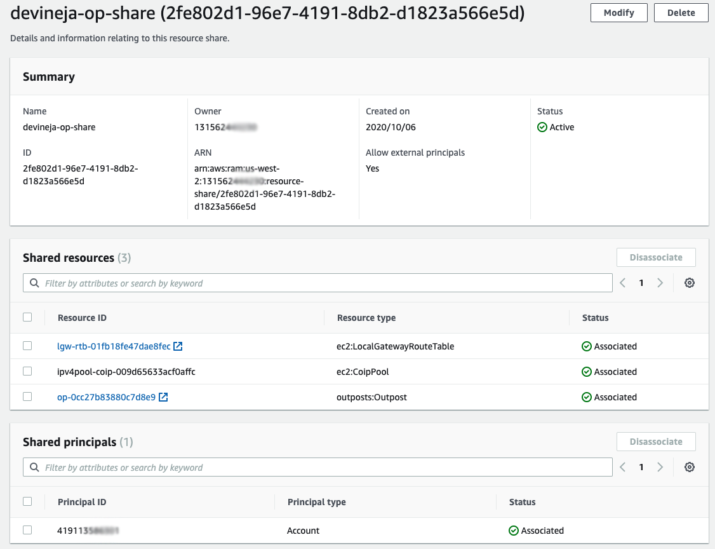Image resolution: width=715 pixels, height=549 pixels.
Task: Open lgw-rtb-01fb18fe47dae8fec in a new tab
Action: click(x=178, y=346)
